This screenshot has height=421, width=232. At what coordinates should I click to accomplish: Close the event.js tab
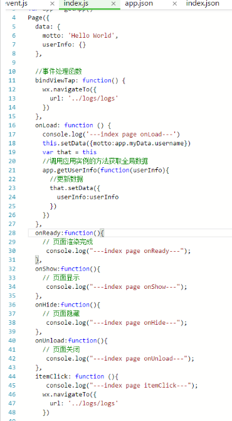[53, 4]
